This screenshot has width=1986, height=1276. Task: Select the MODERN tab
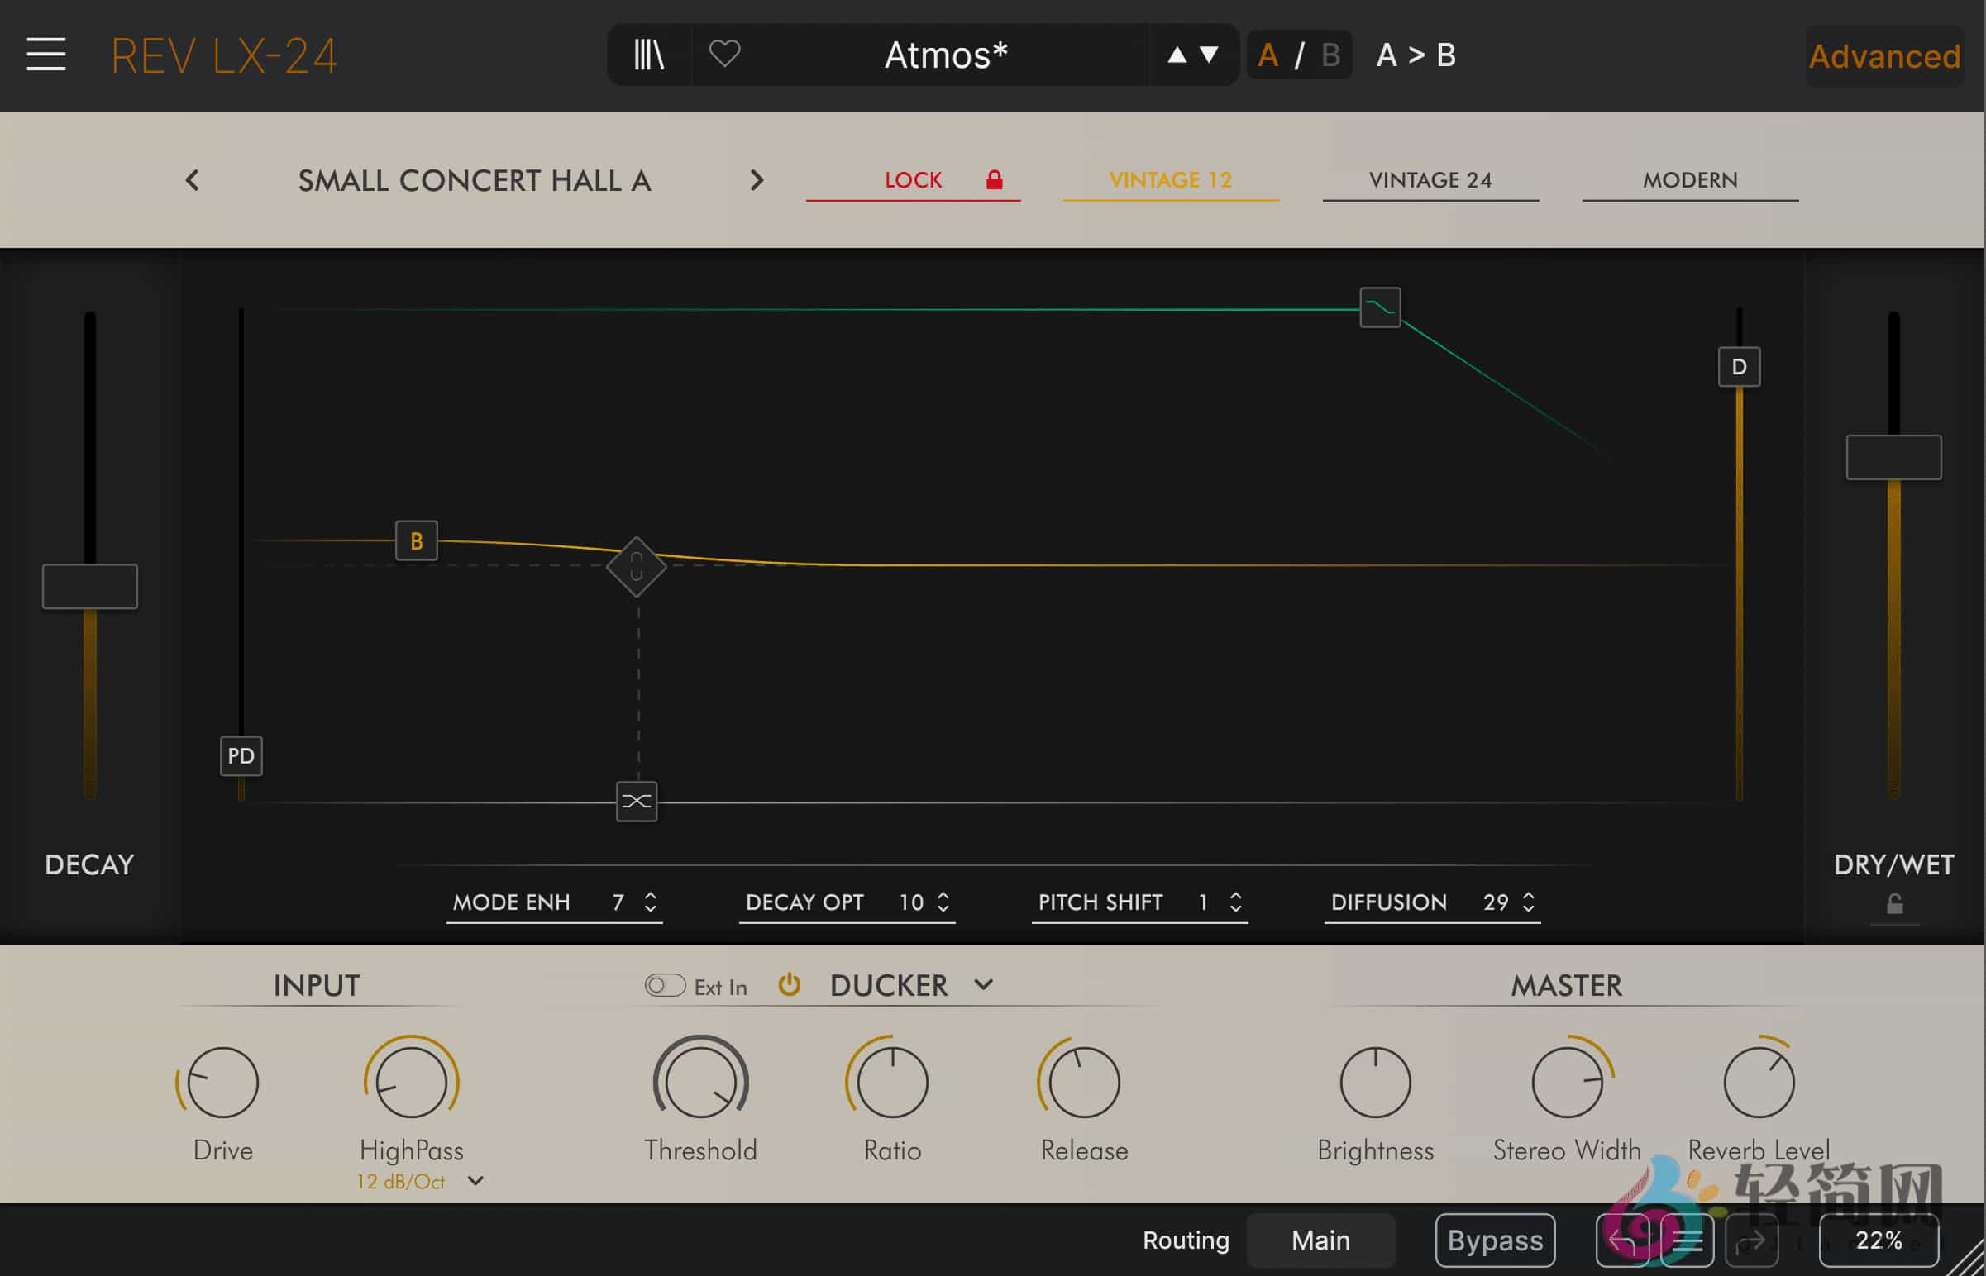pyautogui.click(x=1689, y=180)
